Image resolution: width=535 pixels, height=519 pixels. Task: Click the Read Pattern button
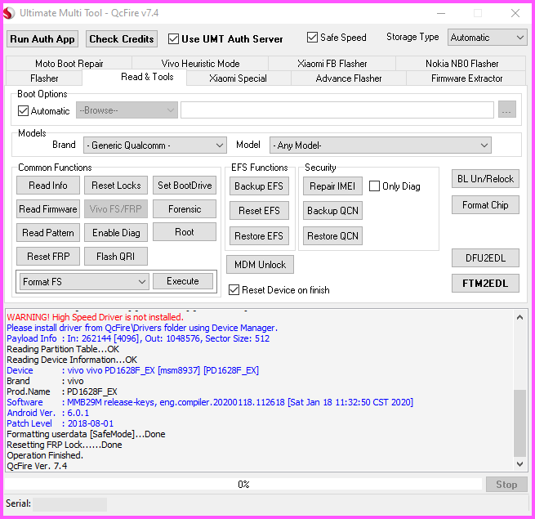(47, 232)
